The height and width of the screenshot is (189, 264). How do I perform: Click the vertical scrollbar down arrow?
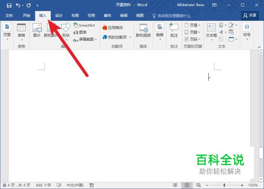point(261,179)
